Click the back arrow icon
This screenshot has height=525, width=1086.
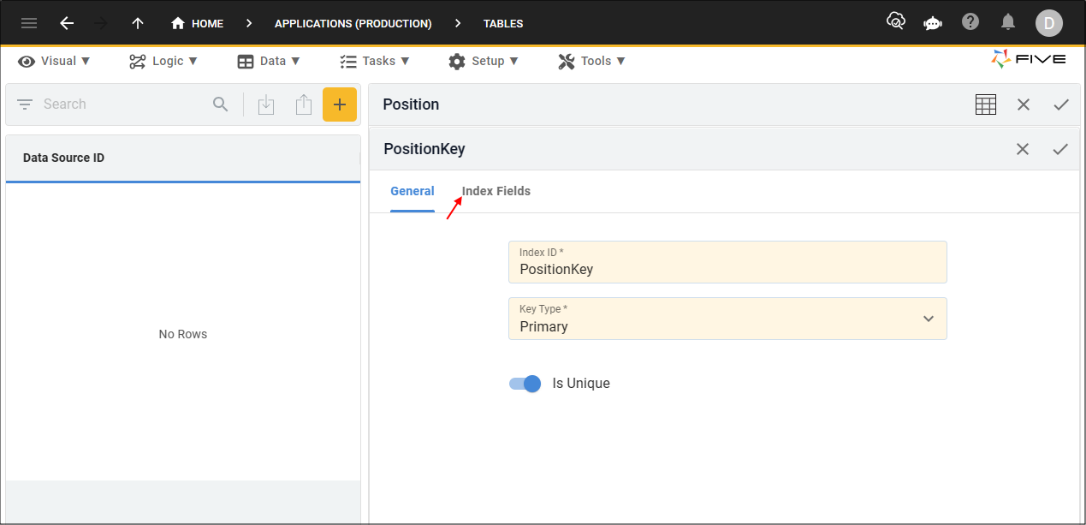click(67, 23)
